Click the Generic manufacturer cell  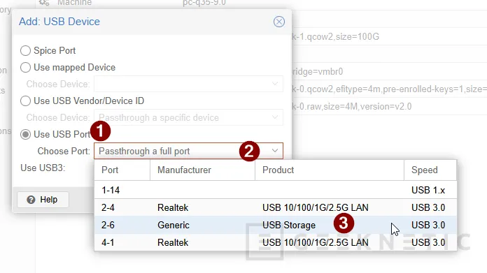174,225
